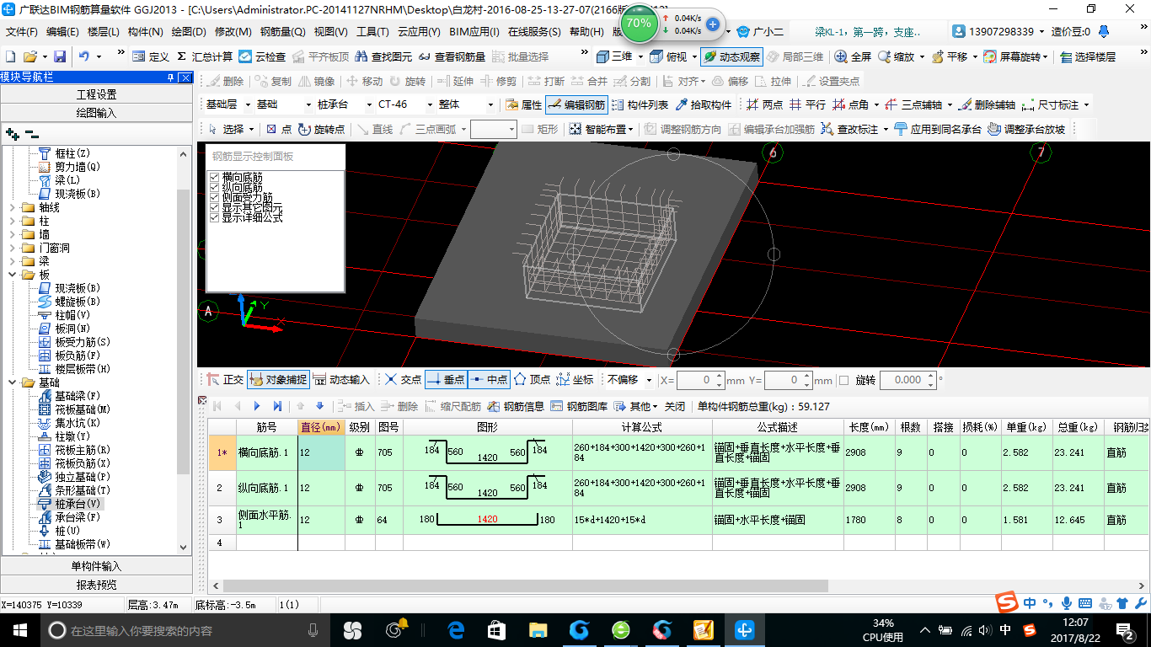Select 调整承台放坡 slope adjustment tool
The image size is (1151, 647).
[1026, 129]
